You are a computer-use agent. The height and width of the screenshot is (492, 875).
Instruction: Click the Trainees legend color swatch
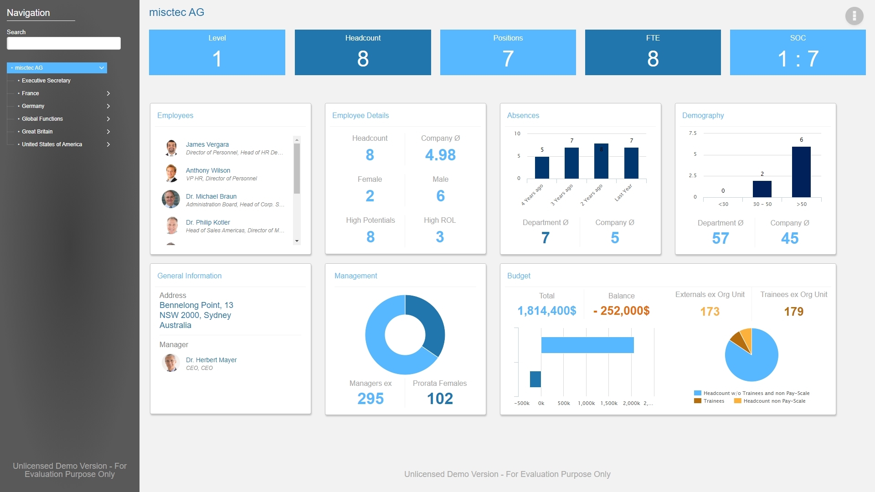pyautogui.click(x=697, y=401)
